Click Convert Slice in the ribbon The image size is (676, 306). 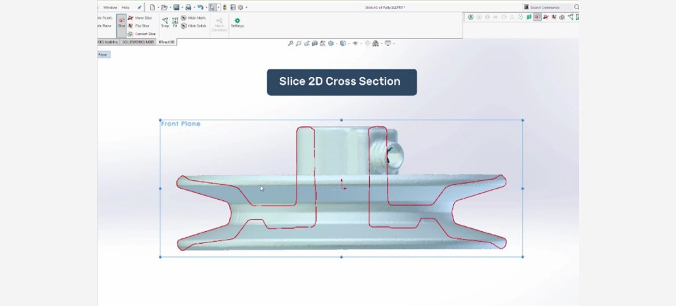click(x=142, y=34)
